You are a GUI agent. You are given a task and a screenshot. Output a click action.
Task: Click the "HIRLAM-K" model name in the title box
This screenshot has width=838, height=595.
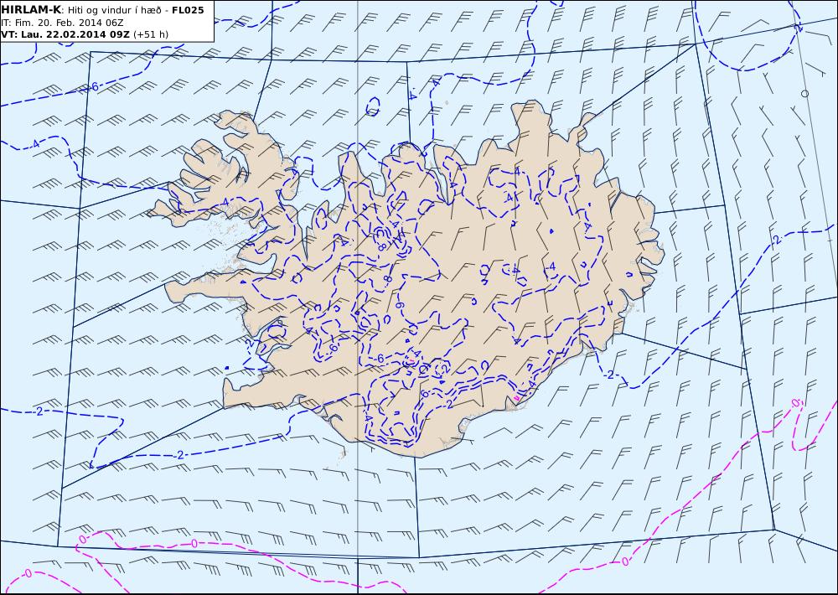coord(30,9)
